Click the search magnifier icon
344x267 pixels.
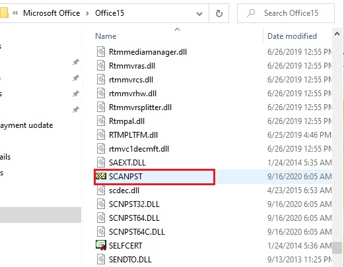point(251,13)
